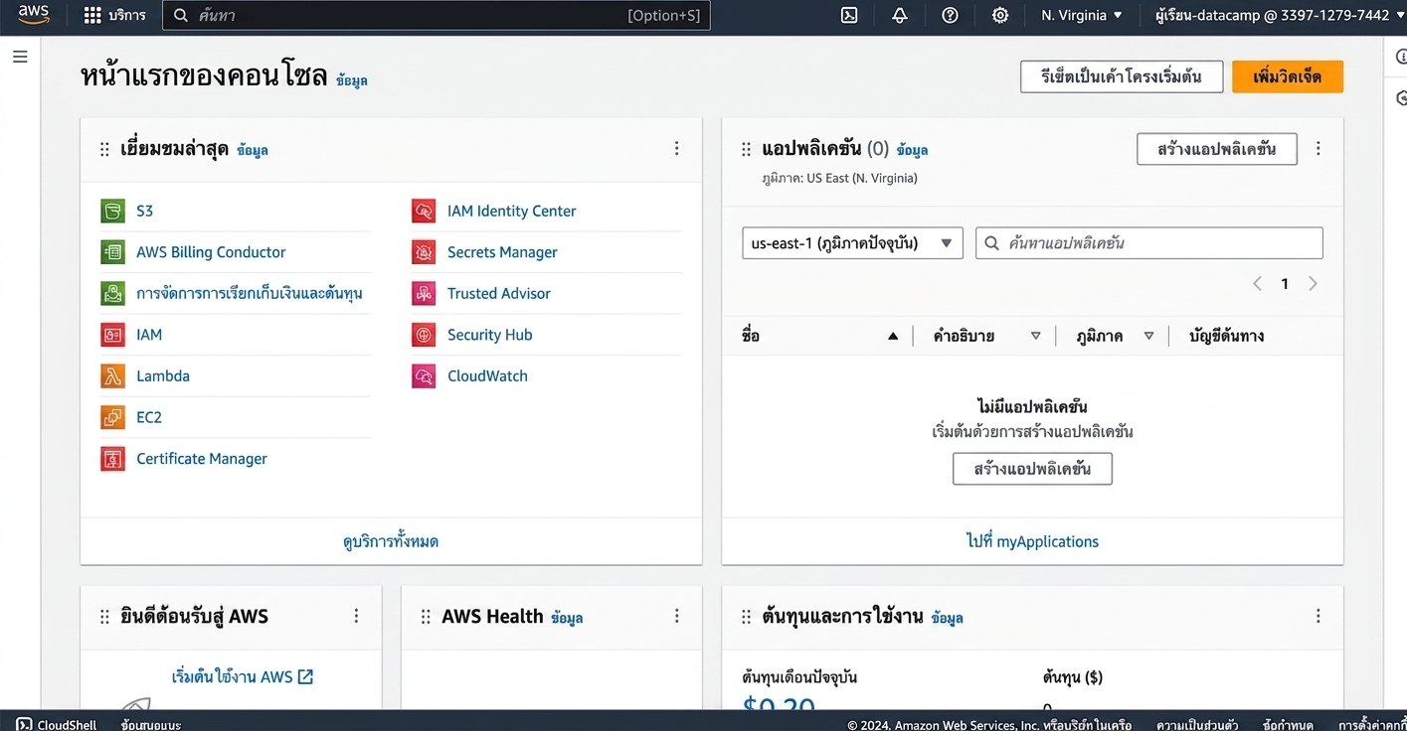Click the CloudWatch icon
The height and width of the screenshot is (731, 1407).
[x=424, y=376]
